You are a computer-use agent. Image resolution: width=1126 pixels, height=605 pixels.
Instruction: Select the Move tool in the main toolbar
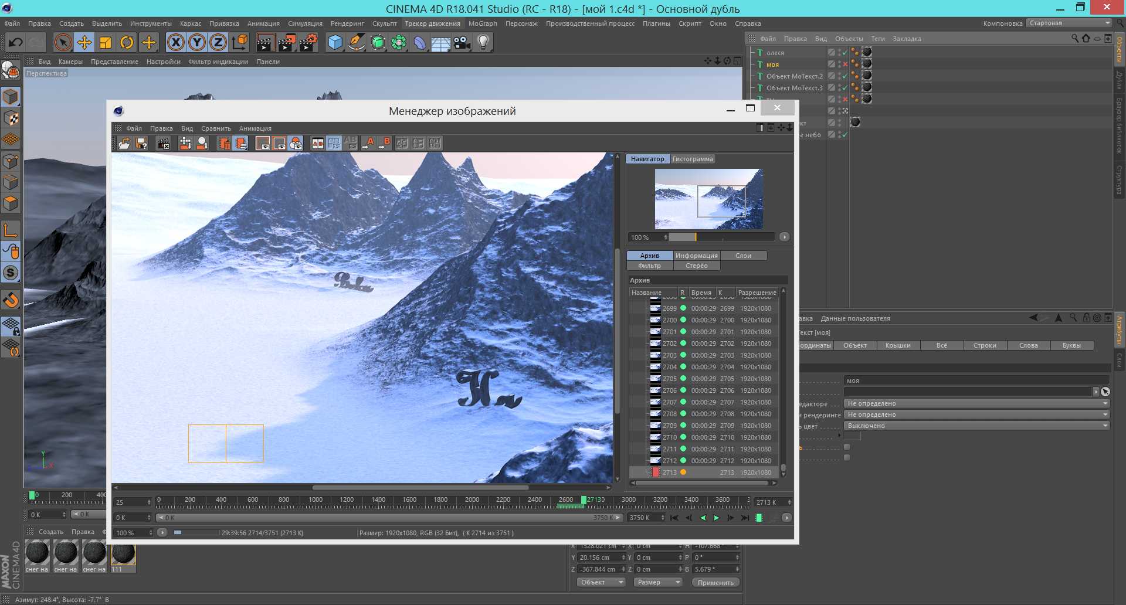pyautogui.click(x=84, y=43)
